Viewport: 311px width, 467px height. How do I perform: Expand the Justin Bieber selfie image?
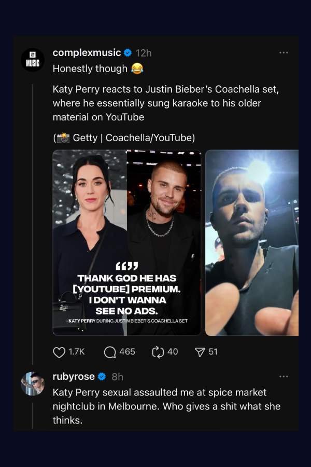(x=254, y=241)
